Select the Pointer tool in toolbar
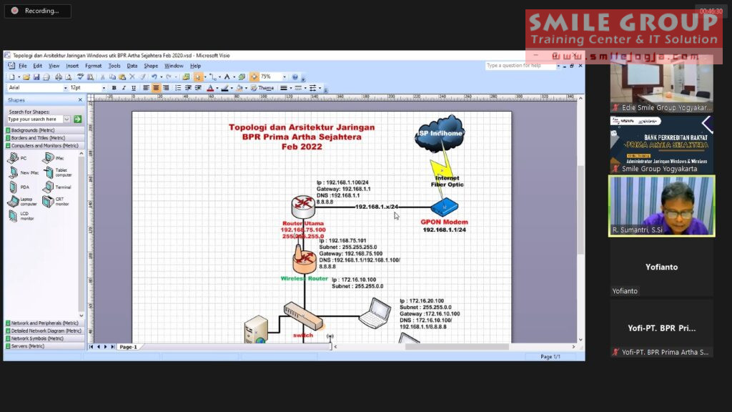732x412 pixels. point(198,77)
